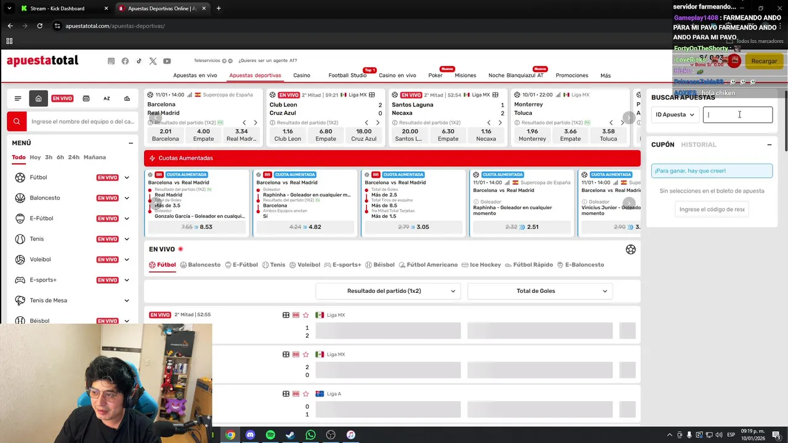This screenshot has width=788, height=443.
Task: Open the statistics bar chart icon
Action: click(127, 98)
